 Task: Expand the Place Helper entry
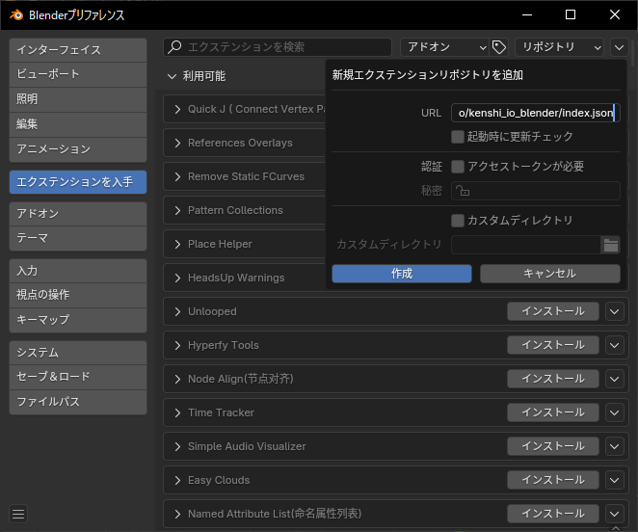(x=177, y=244)
